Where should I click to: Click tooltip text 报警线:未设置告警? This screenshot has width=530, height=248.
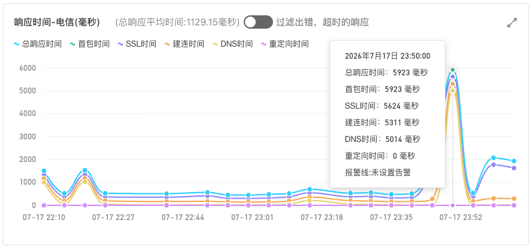[378, 173]
